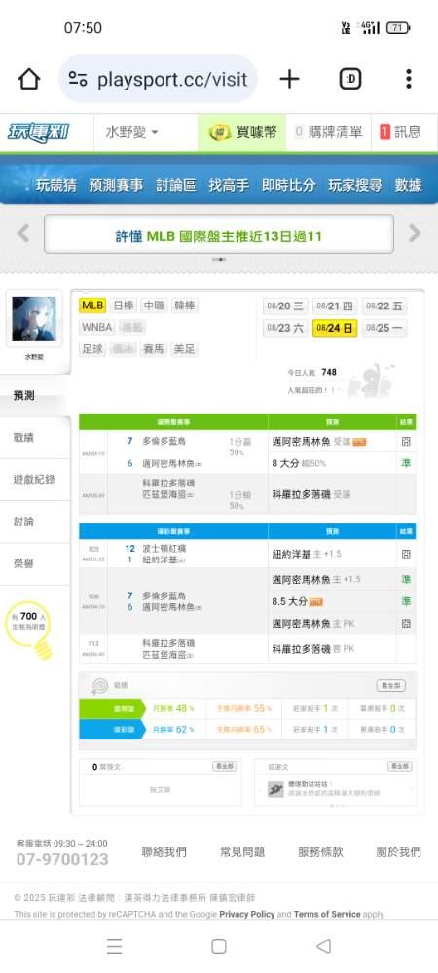Go to next banner with right arrow

[415, 234]
